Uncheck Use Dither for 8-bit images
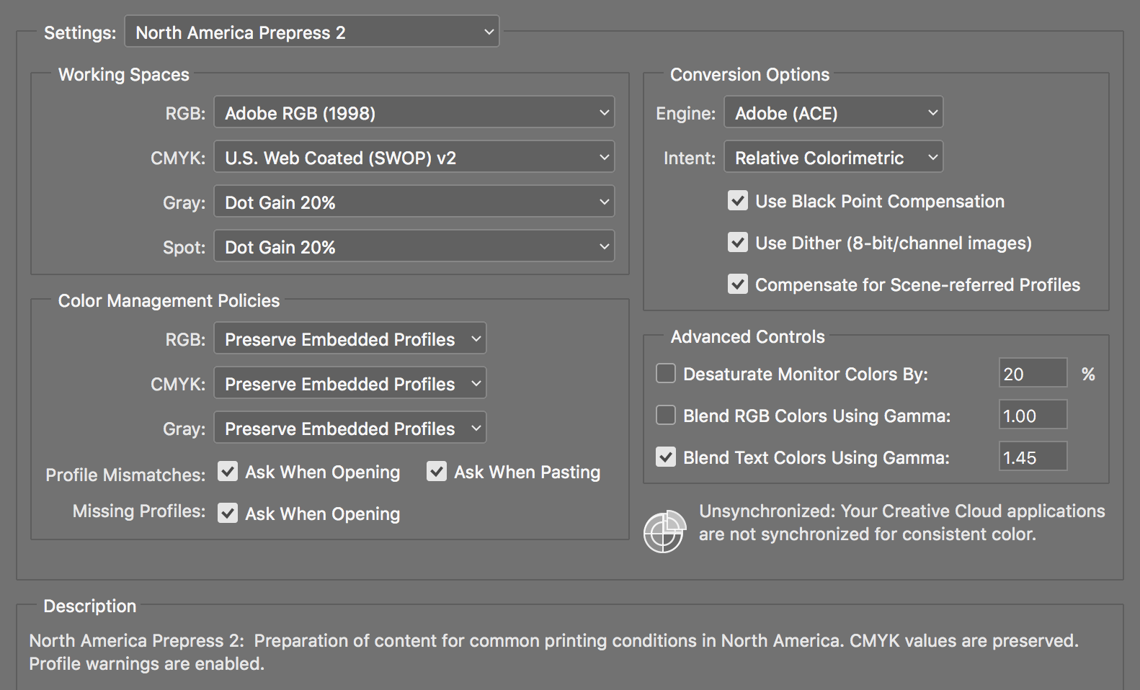 click(737, 243)
